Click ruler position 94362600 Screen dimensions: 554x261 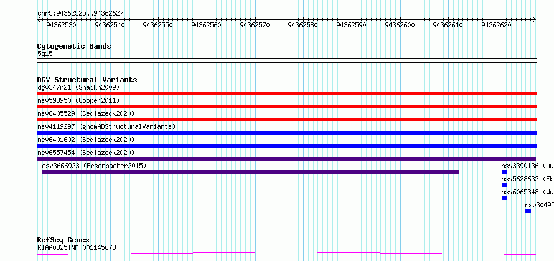[400, 25]
